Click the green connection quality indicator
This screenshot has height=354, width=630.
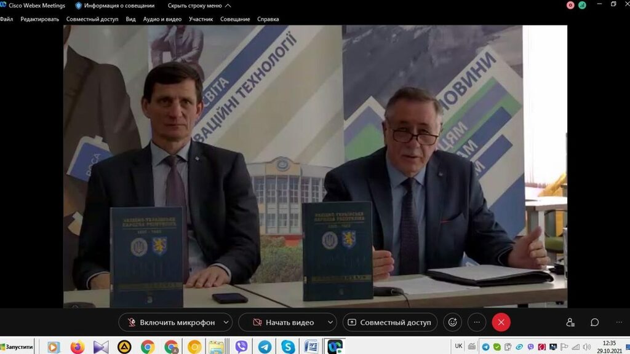pos(582,5)
